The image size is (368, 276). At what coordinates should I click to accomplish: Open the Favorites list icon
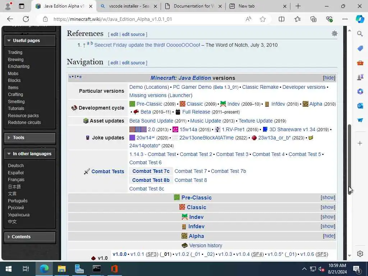click(x=297, y=19)
